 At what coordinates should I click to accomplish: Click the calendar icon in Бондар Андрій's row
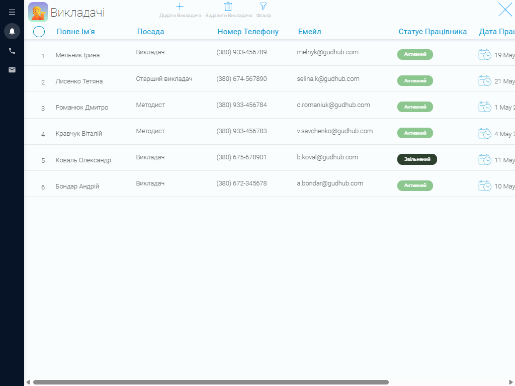[x=485, y=186]
